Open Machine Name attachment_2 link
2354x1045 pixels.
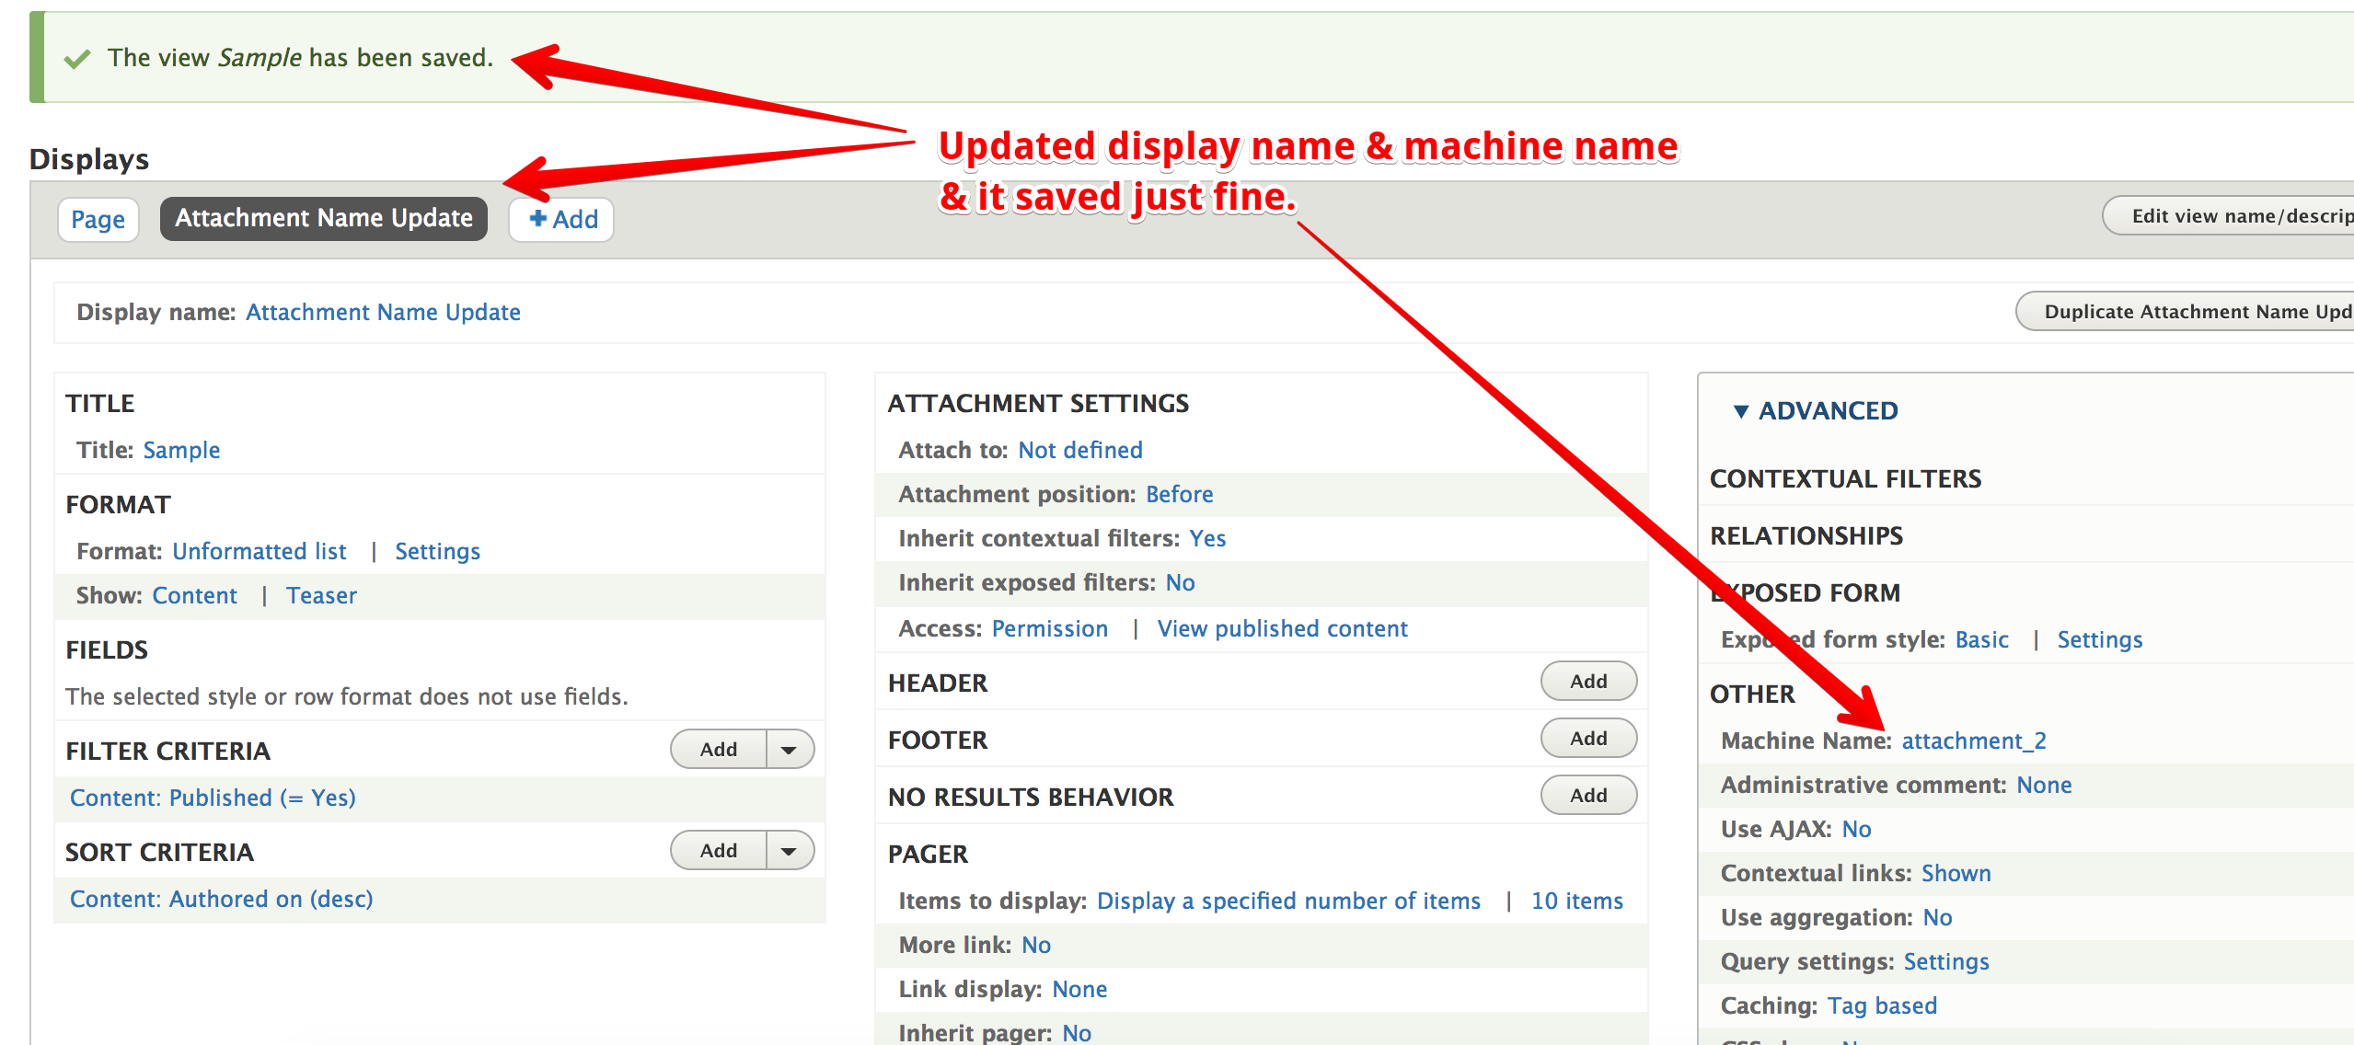point(1973,741)
